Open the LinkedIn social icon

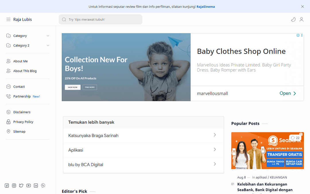36,185
